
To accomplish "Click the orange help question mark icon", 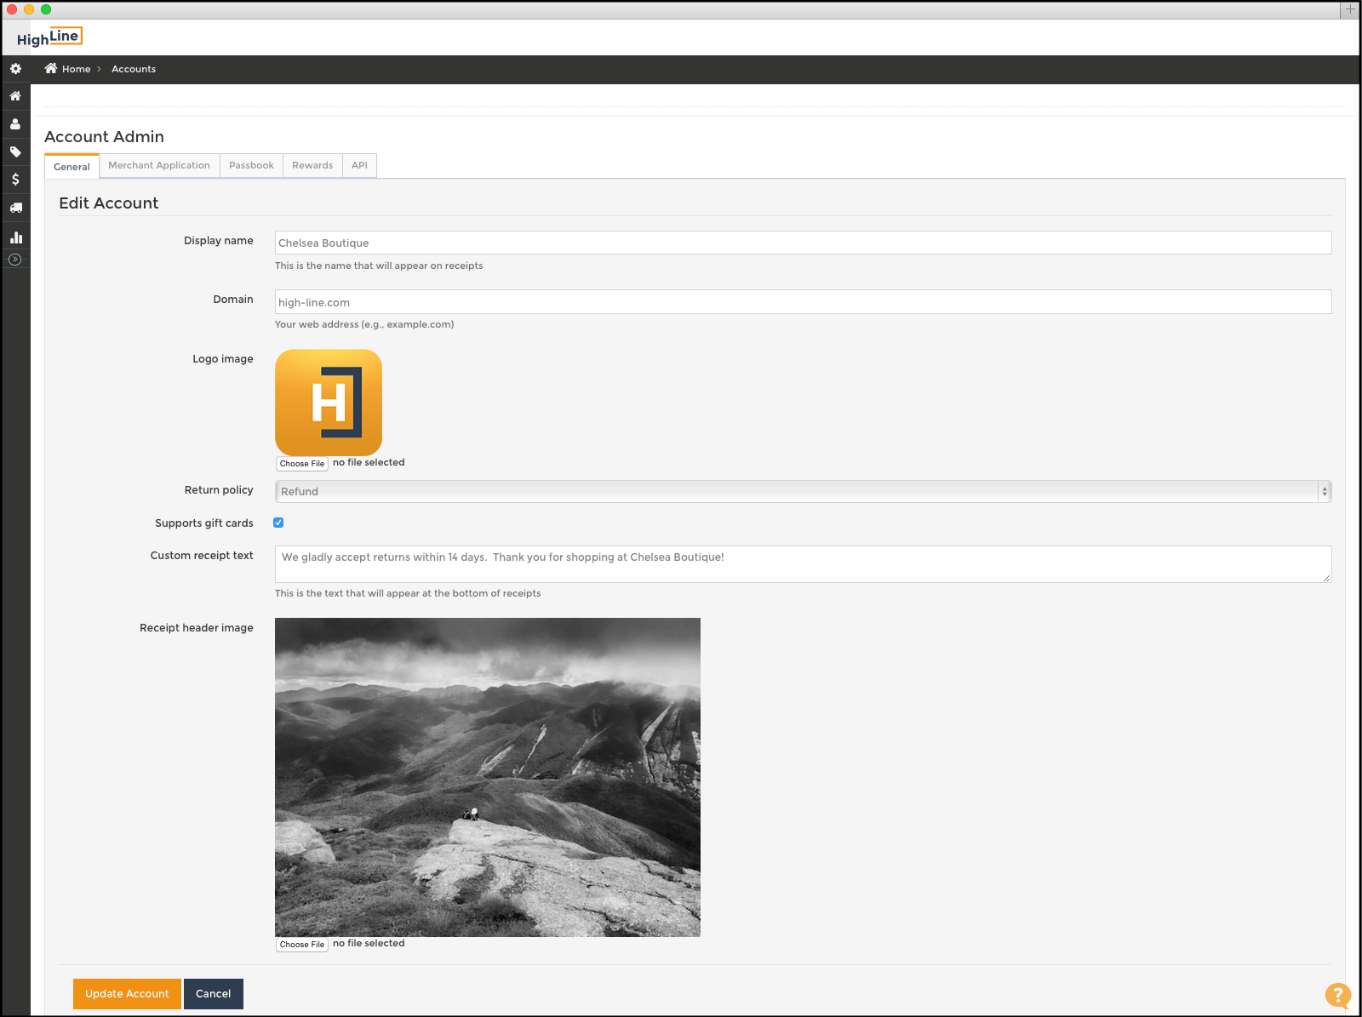I will (1337, 994).
